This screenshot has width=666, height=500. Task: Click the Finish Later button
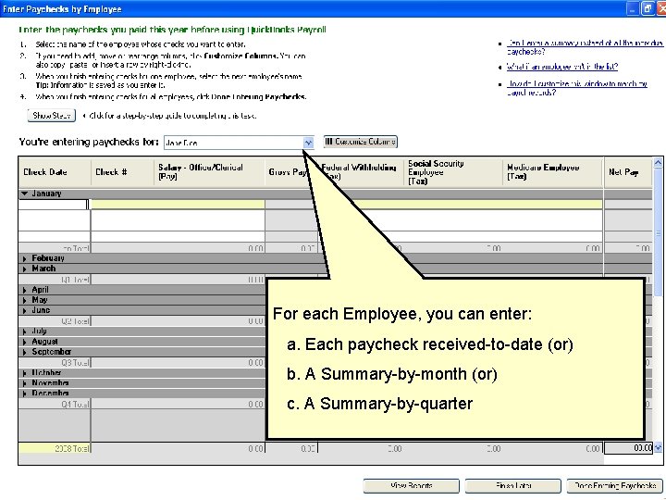tap(513, 485)
